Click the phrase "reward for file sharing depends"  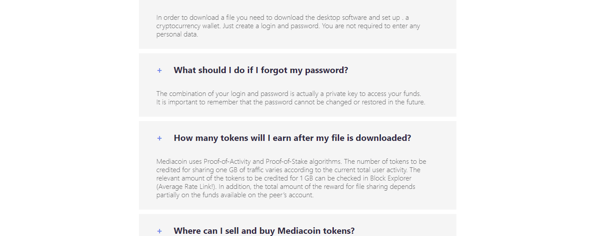(369, 187)
